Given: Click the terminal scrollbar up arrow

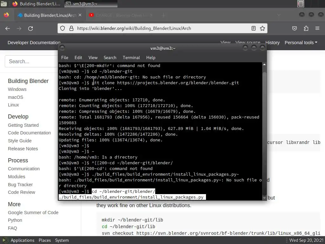Looking at the screenshot, I should pyautogui.click(x=264, y=64).
